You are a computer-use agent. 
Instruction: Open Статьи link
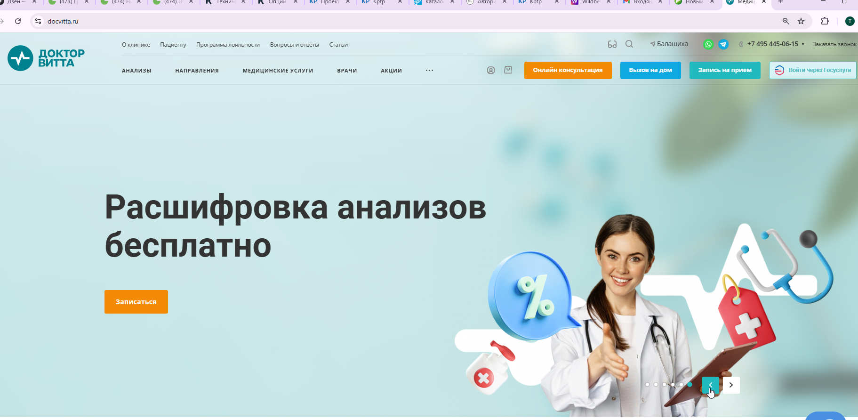pos(338,45)
